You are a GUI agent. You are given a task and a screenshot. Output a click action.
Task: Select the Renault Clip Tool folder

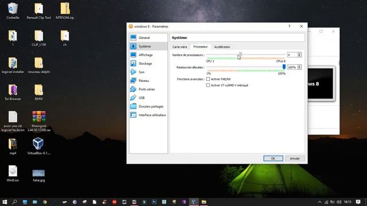38,11
